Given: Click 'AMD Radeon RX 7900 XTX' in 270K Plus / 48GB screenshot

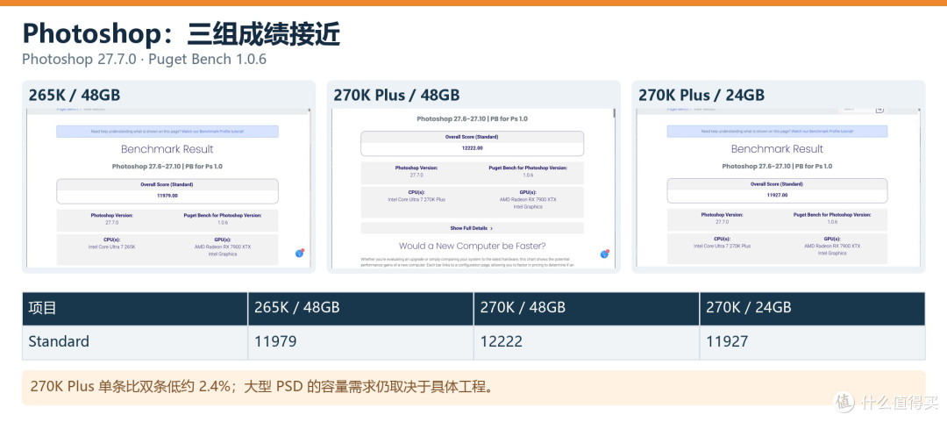Looking at the screenshot, I should (528, 199).
